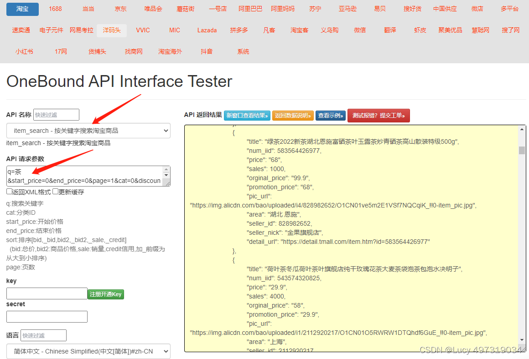Switch to the 搜好货 tab
Viewport: 529px width, 359px height.
point(412,9)
